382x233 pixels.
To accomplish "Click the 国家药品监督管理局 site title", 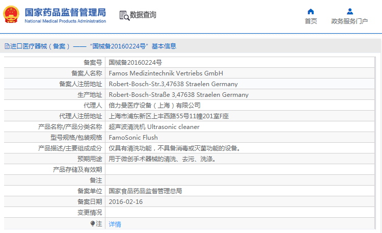I will (x=65, y=12).
